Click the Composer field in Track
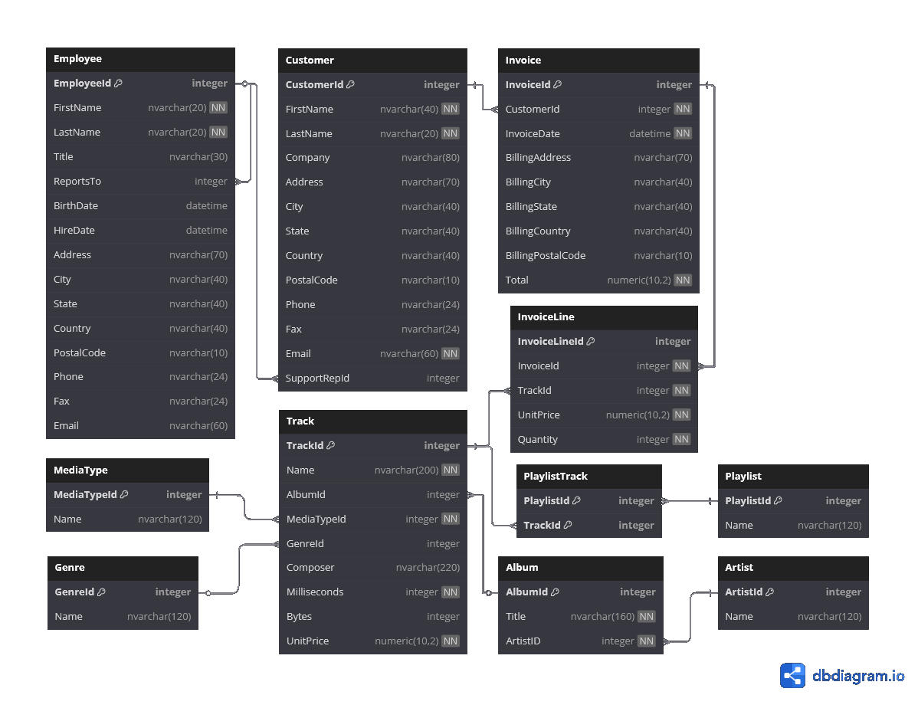918x708 pixels. click(373, 568)
